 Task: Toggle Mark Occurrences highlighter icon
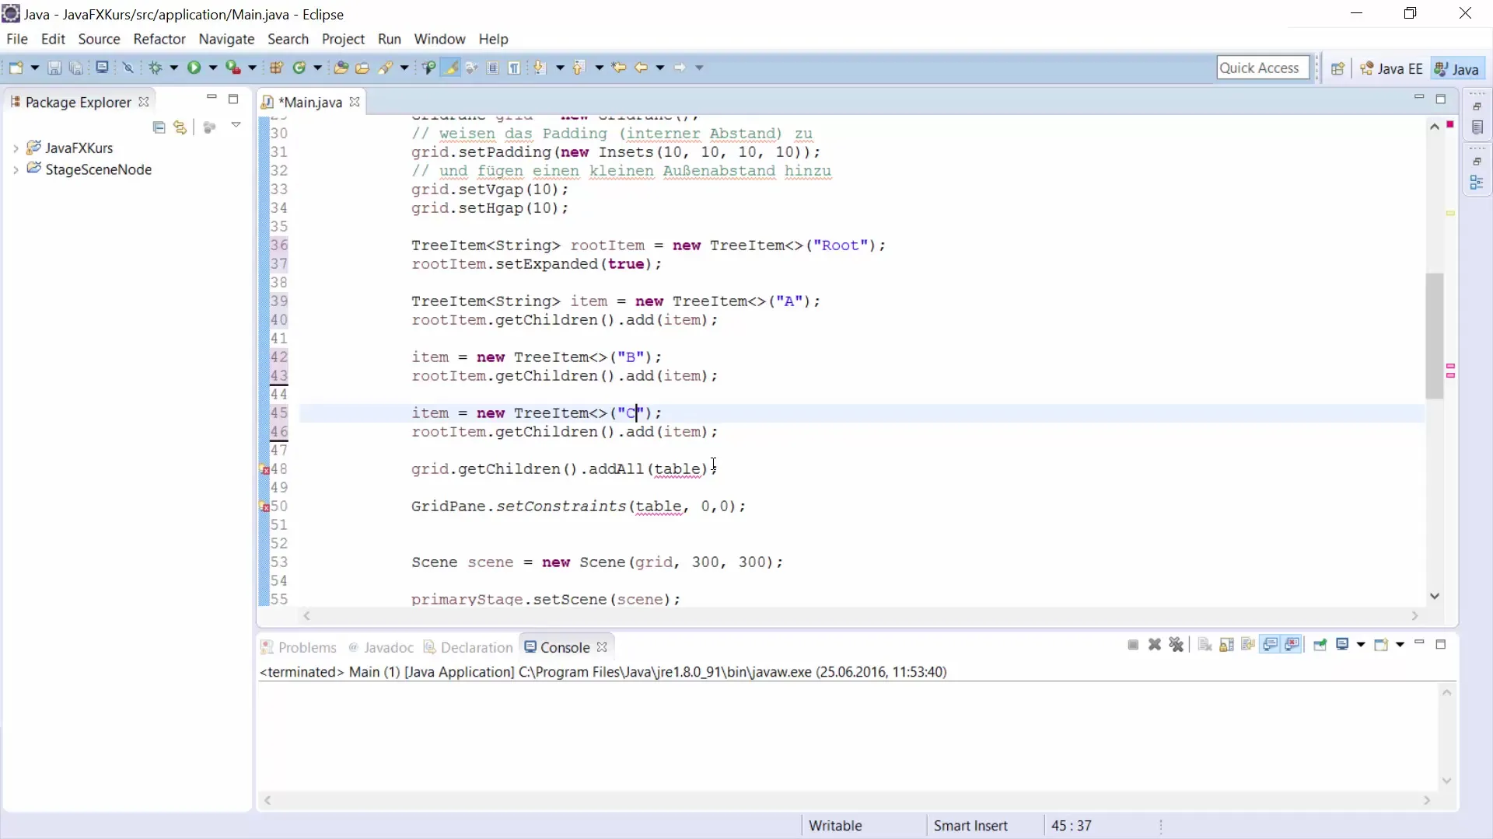point(450,68)
